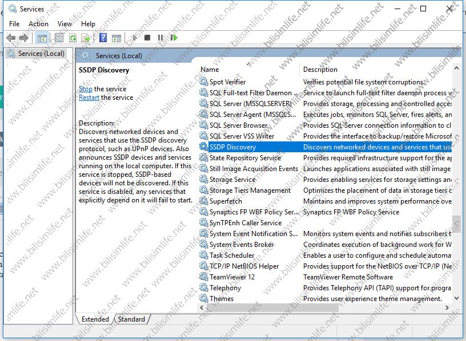Click the Stop the service link

[x=86, y=89]
